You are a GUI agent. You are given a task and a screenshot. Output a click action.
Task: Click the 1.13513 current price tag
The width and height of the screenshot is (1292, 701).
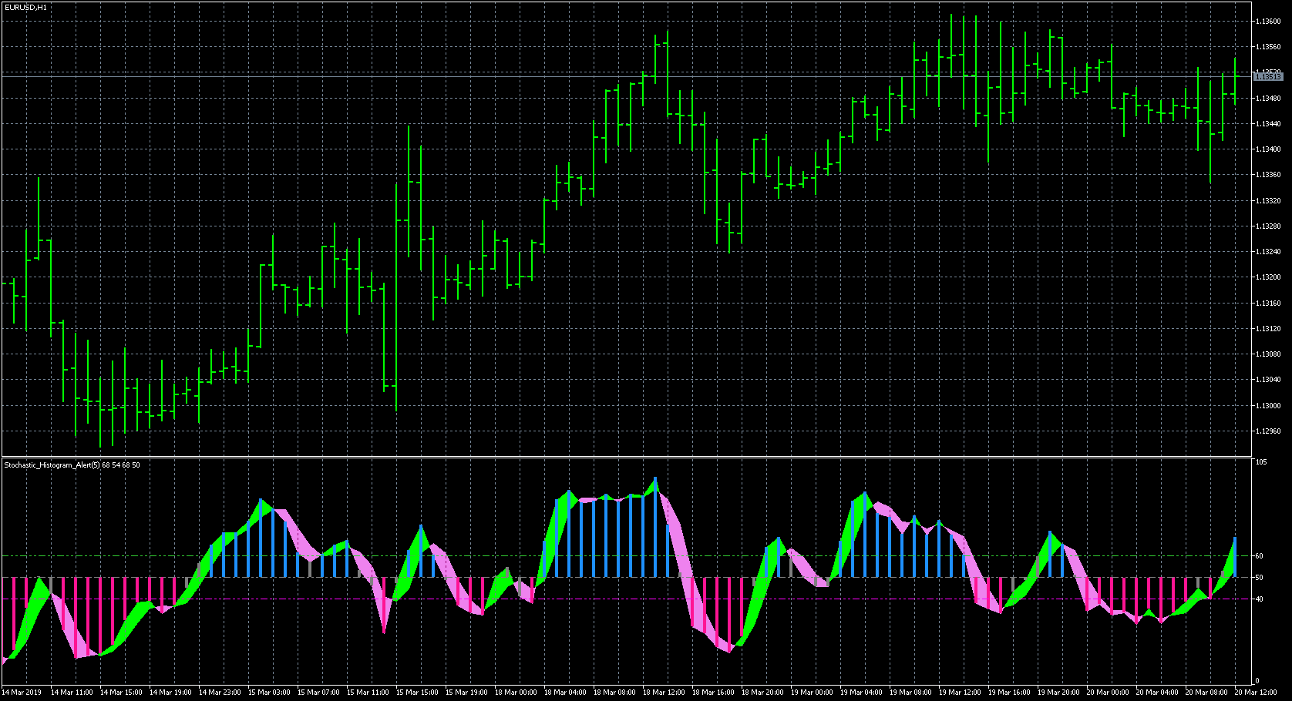tap(1268, 76)
